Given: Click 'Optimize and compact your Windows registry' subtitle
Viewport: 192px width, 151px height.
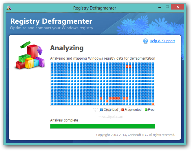Looking at the screenshot, I should pos(52,28).
